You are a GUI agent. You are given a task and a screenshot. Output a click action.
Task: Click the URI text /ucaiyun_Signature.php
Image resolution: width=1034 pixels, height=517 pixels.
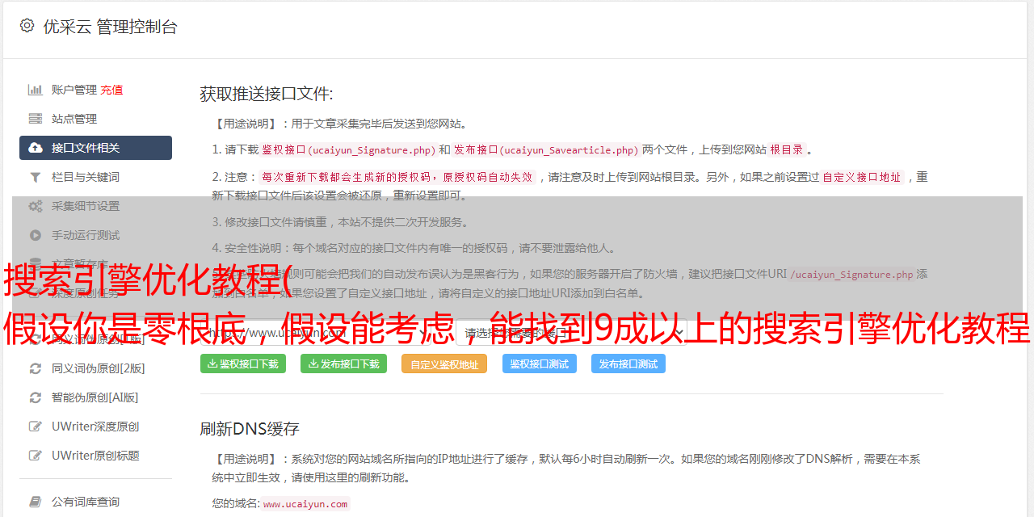coord(851,275)
